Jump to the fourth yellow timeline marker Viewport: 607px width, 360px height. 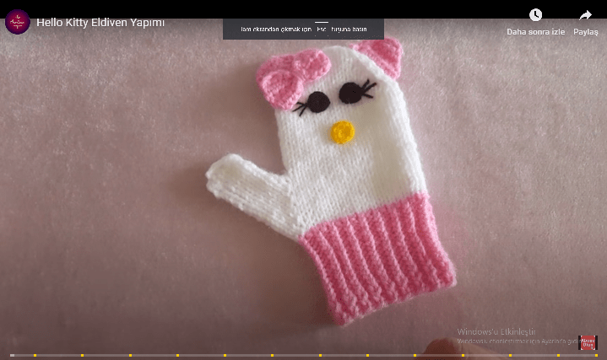coord(176,356)
